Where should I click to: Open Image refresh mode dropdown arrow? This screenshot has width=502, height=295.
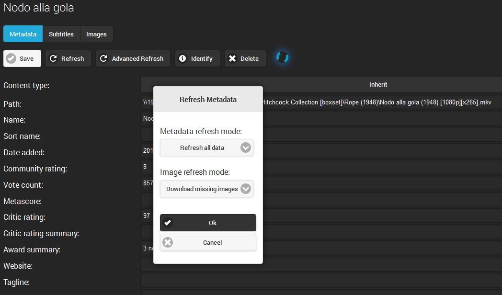246,189
